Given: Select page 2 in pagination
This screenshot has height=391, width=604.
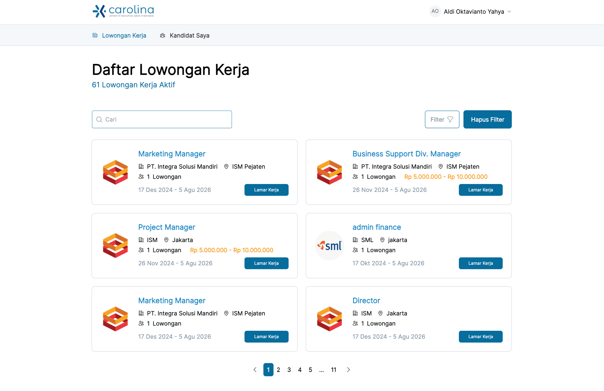Looking at the screenshot, I should (x=278, y=370).
